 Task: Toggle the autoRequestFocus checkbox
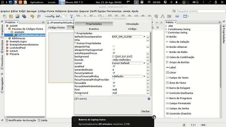114,53
